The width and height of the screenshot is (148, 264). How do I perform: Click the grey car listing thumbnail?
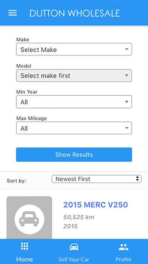click(x=29, y=217)
